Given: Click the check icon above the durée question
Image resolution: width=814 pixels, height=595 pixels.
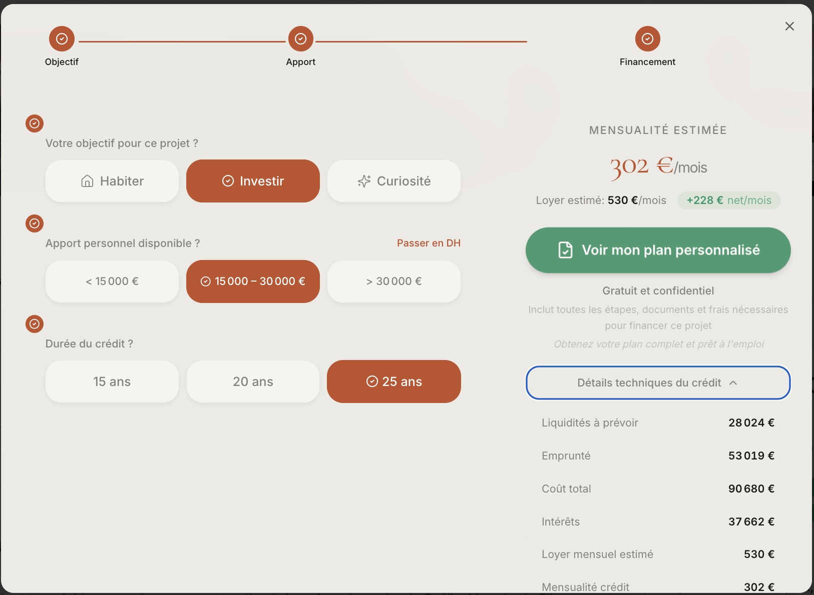Looking at the screenshot, I should pos(35,323).
